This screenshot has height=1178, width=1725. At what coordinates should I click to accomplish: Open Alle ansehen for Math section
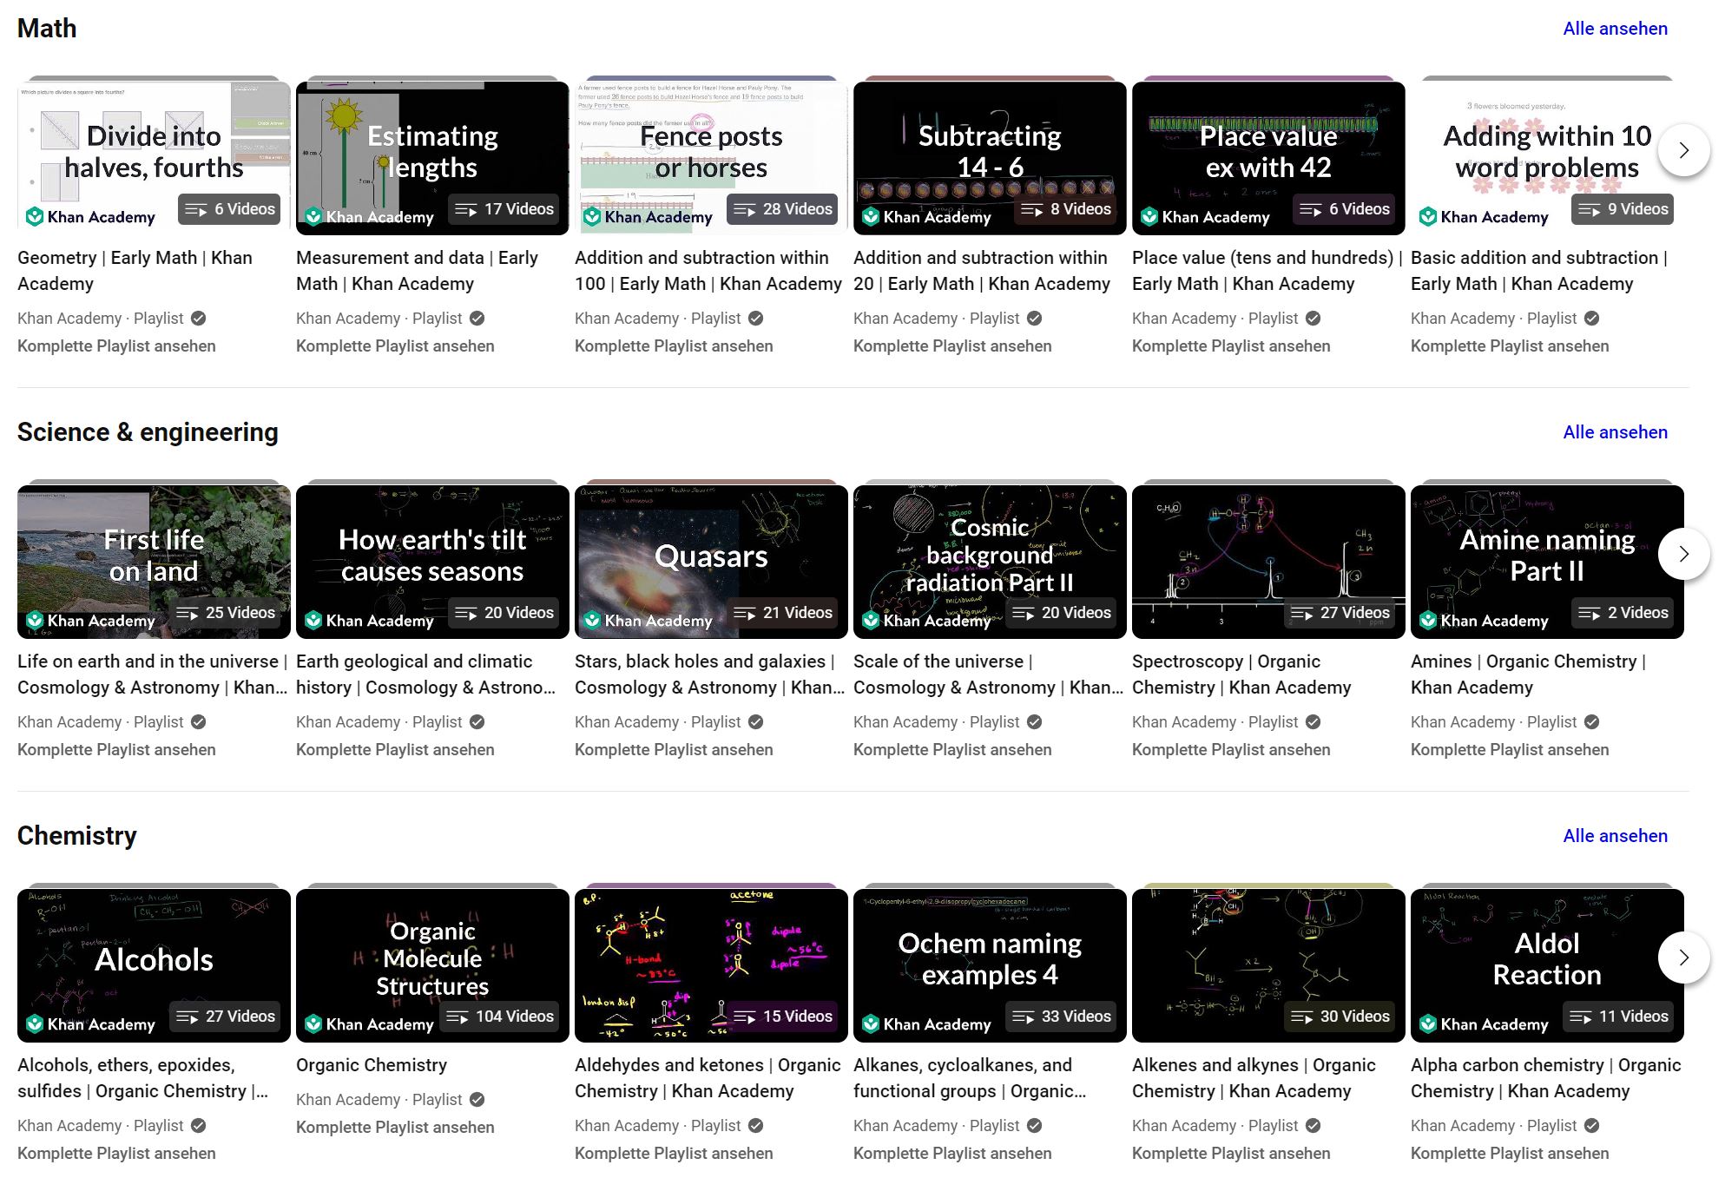(1615, 29)
